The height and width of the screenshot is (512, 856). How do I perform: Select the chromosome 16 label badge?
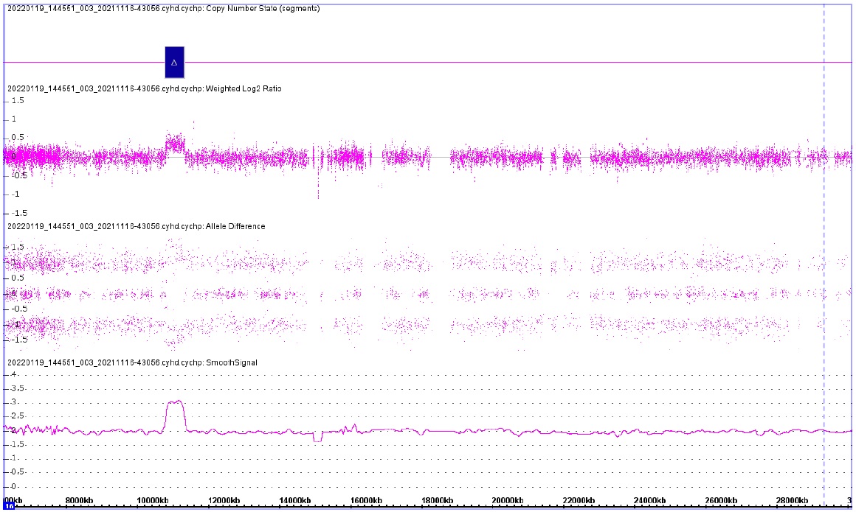10,507
